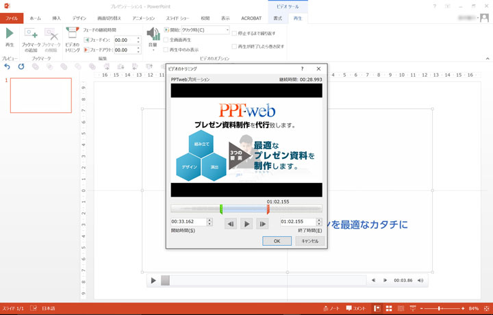Increase 開始時間 start time with stepper arrow
The width and height of the screenshot is (493, 315).
point(210,220)
